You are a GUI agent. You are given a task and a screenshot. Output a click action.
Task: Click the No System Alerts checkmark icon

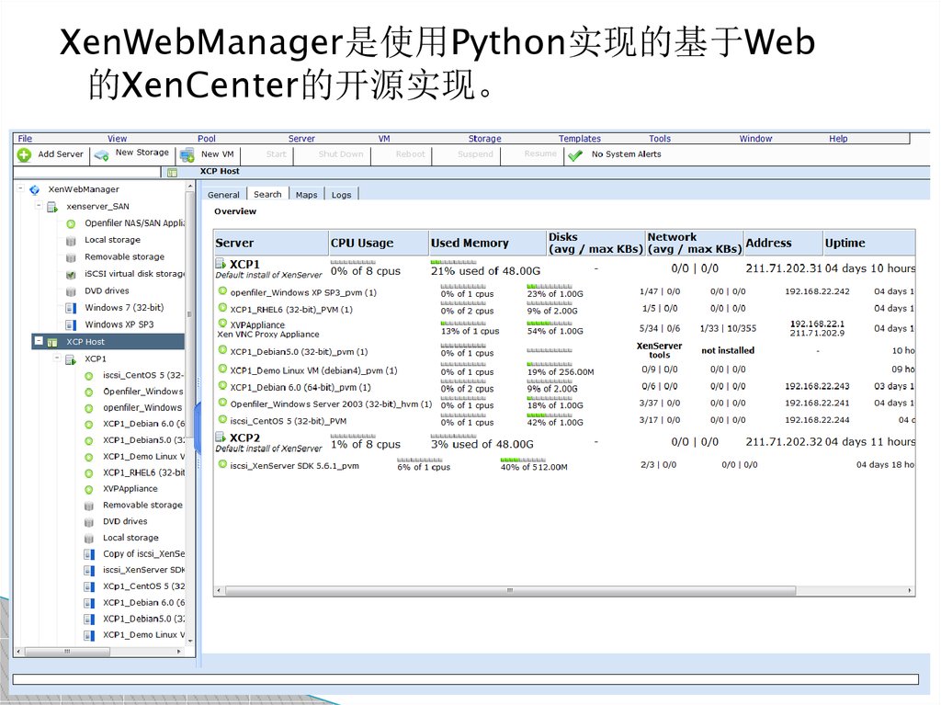tap(576, 155)
